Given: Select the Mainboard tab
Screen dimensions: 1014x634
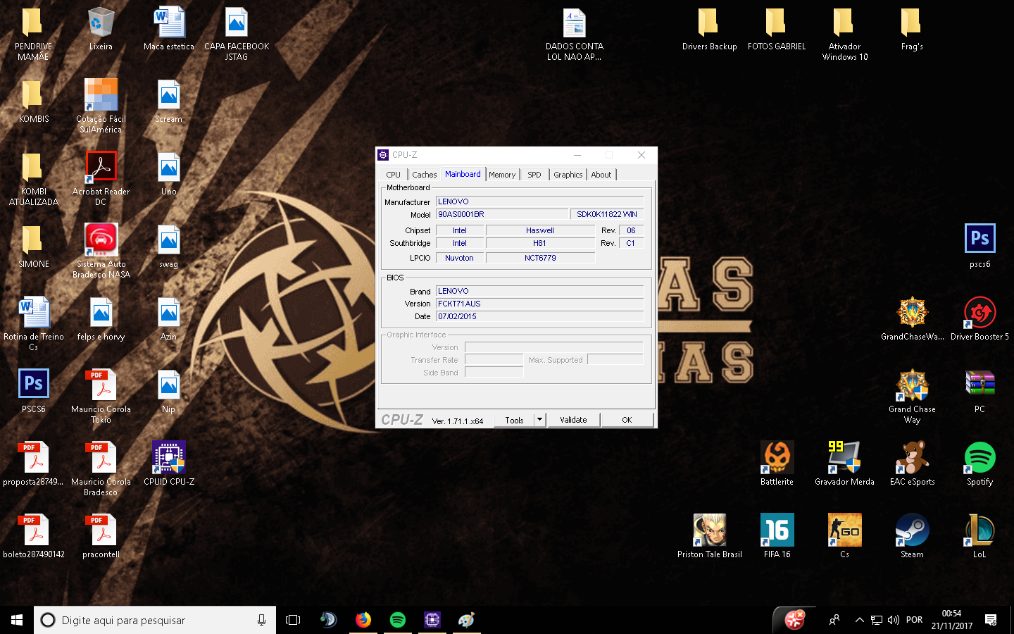Looking at the screenshot, I should click(x=463, y=174).
